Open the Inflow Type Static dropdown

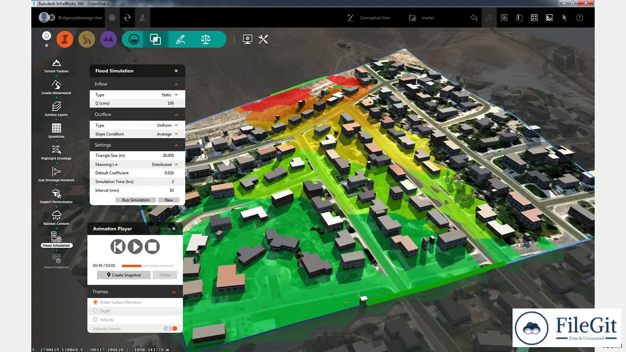(x=170, y=95)
